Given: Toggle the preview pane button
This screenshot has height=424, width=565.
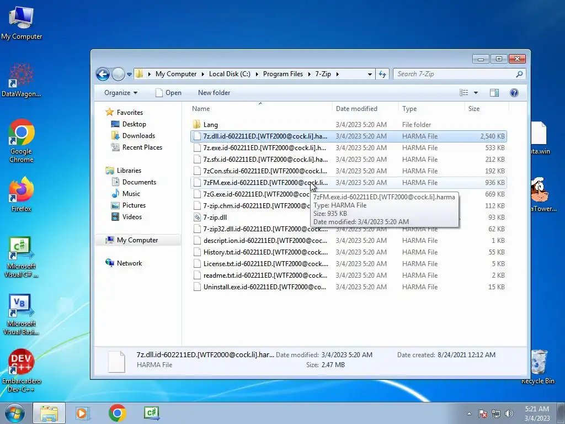Looking at the screenshot, I should 494,93.
